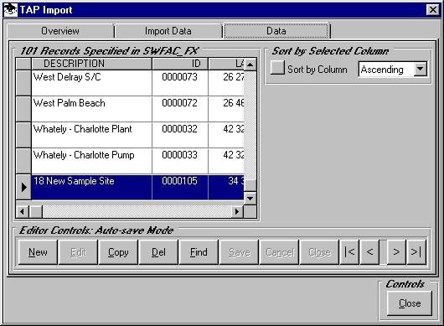
Task: Click ID cell 0000033
Action: [180, 161]
